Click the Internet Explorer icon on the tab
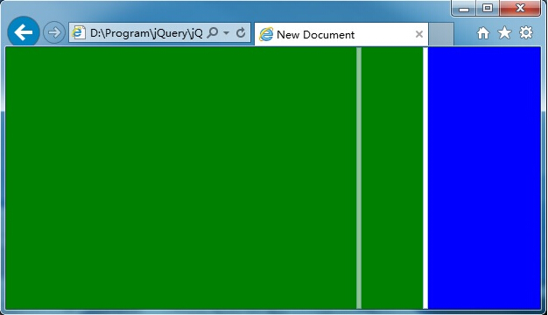The height and width of the screenshot is (315, 548). [x=266, y=34]
